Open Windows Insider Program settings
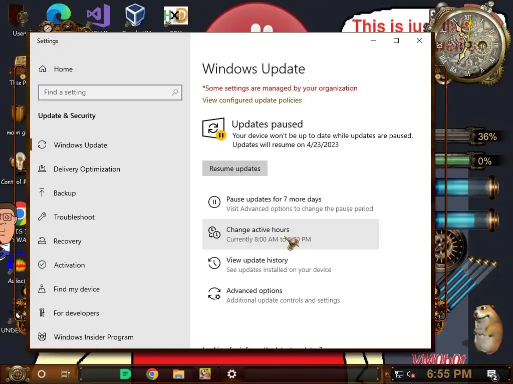513x384 pixels. coord(94,337)
